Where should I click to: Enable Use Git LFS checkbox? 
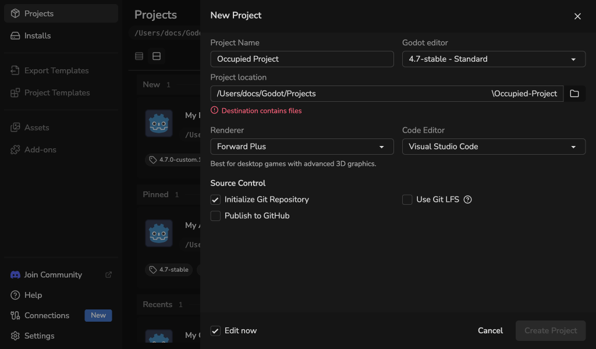(407, 200)
